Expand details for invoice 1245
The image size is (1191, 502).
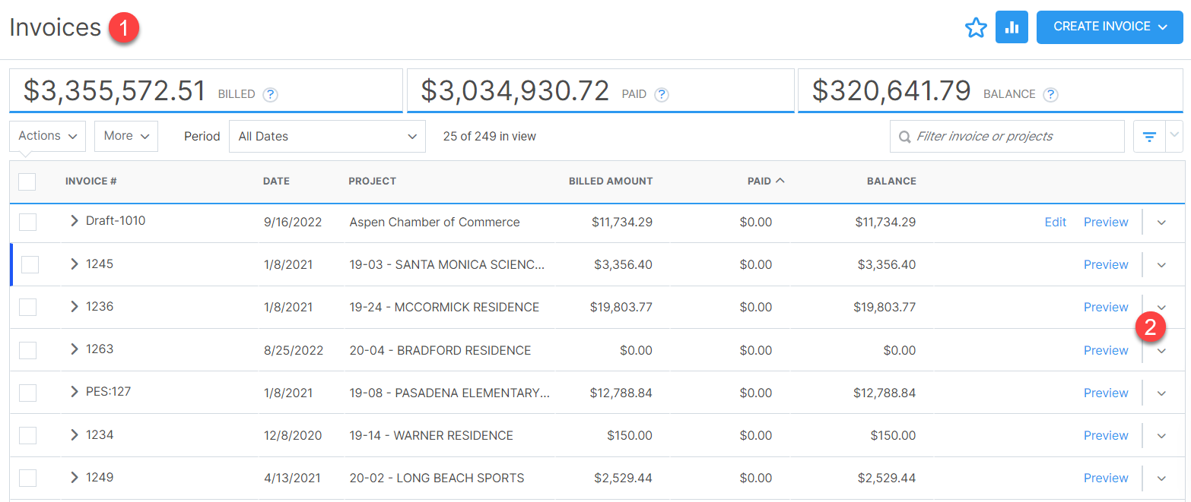coord(73,264)
